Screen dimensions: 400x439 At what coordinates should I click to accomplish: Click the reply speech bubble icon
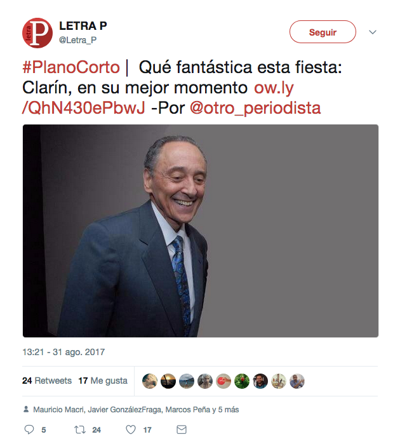tap(29, 429)
